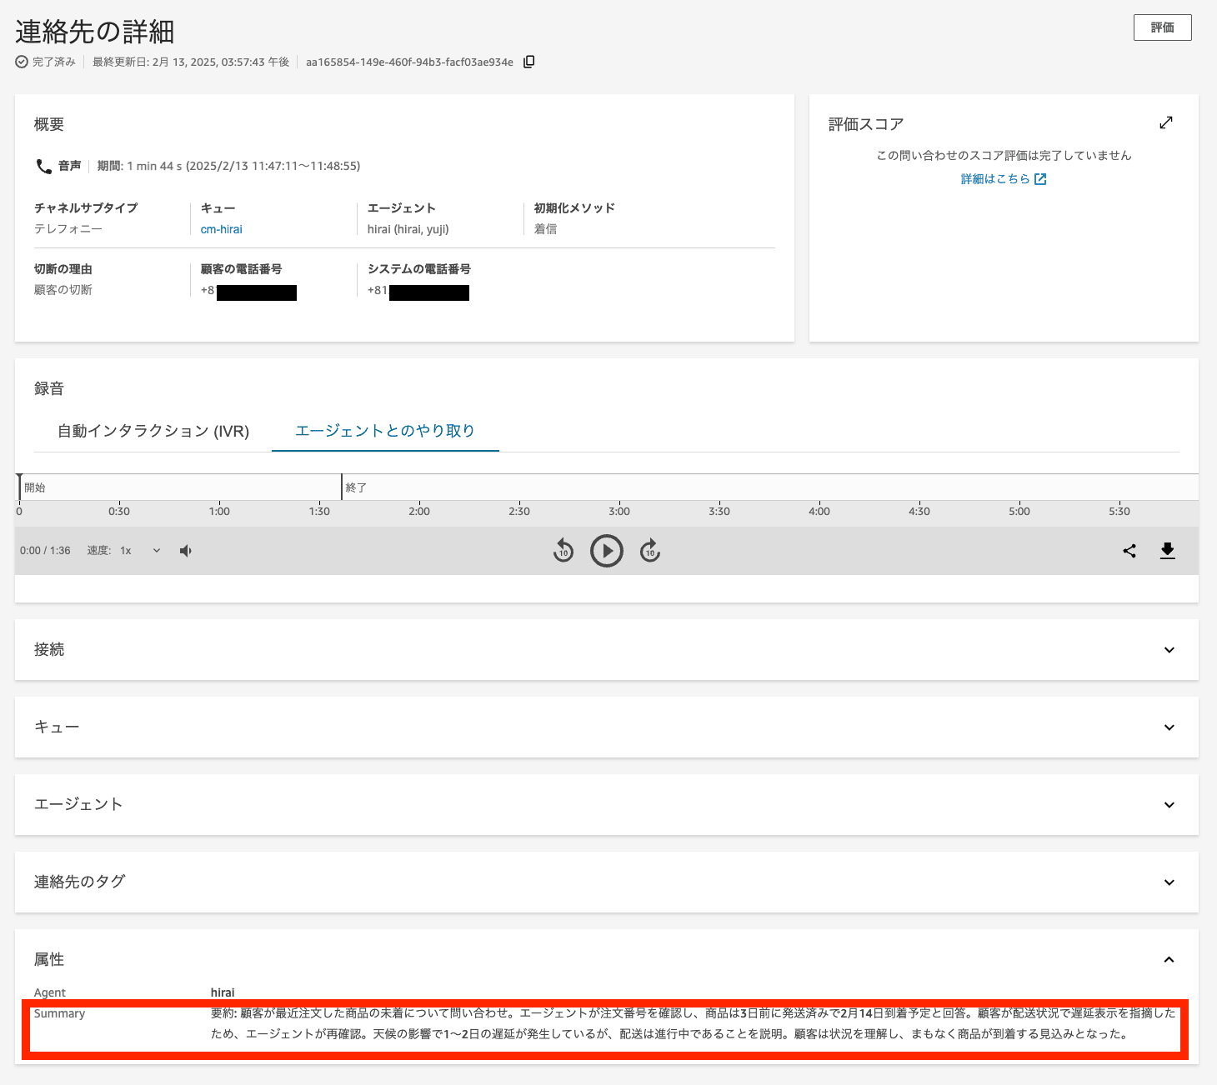Skip the recording forward 10 seconds
Screen dimensions: 1217x1085
coord(650,551)
